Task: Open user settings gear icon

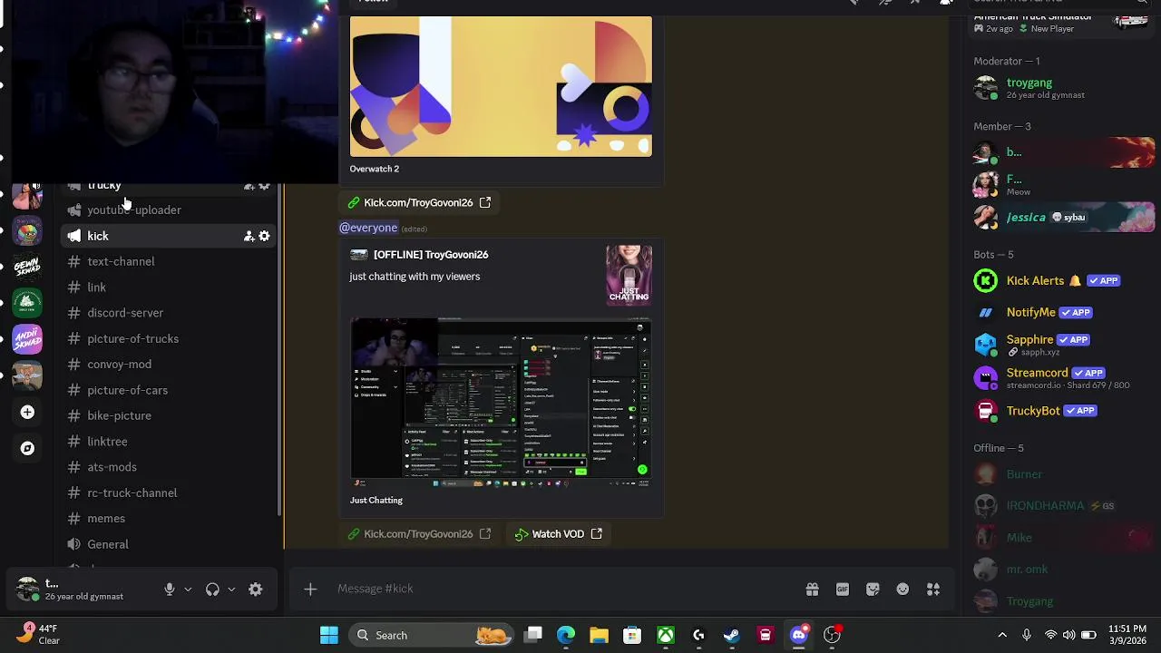Action: [256, 590]
